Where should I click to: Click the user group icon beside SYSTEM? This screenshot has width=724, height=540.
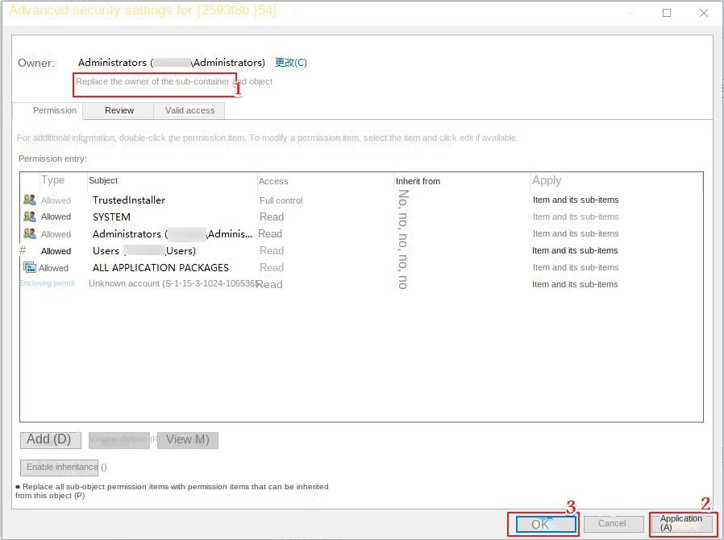pyautogui.click(x=30, y=216)
